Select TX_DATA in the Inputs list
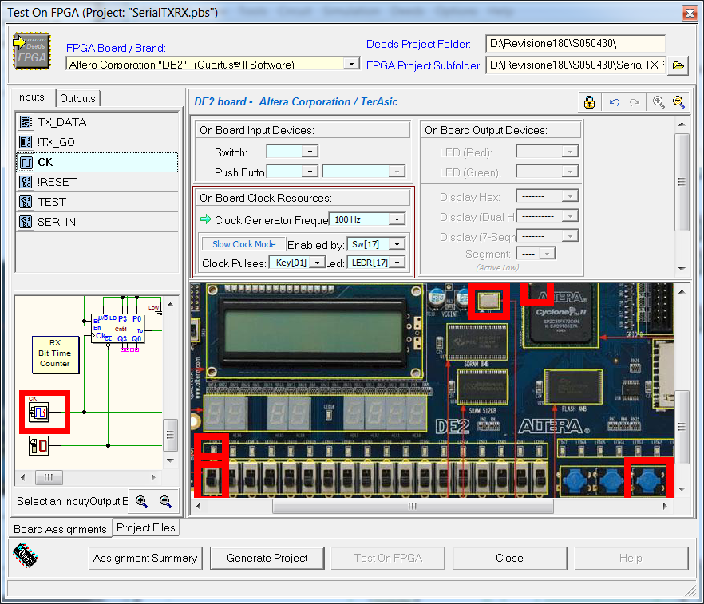The image size is (704, 604). (x=97, y=122)
